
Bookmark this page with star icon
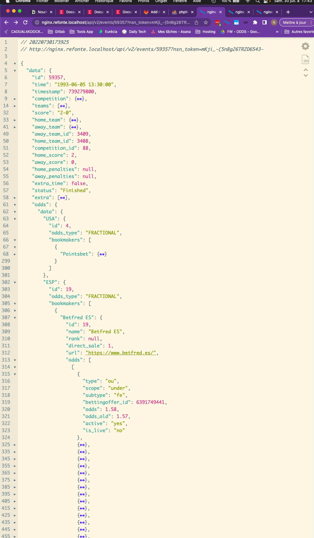[206, 22]
